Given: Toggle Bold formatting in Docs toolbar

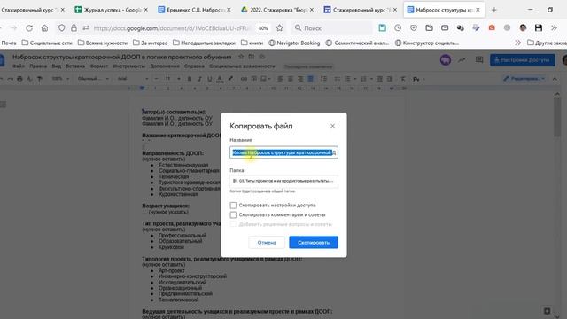Looking at the screenshot, I should click(189, 79).
